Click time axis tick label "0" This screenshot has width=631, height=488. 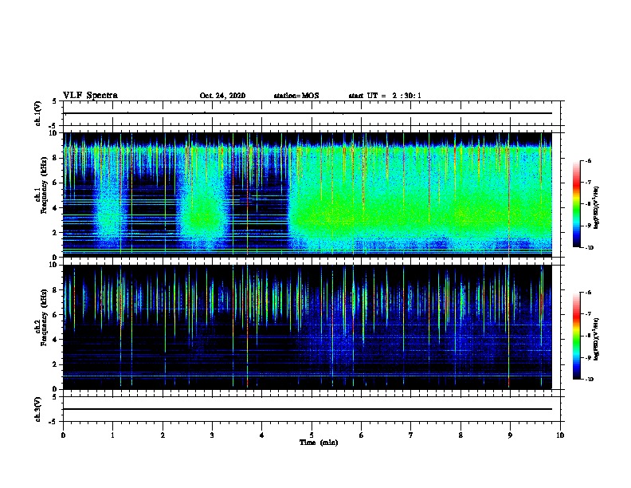(63, 435)
